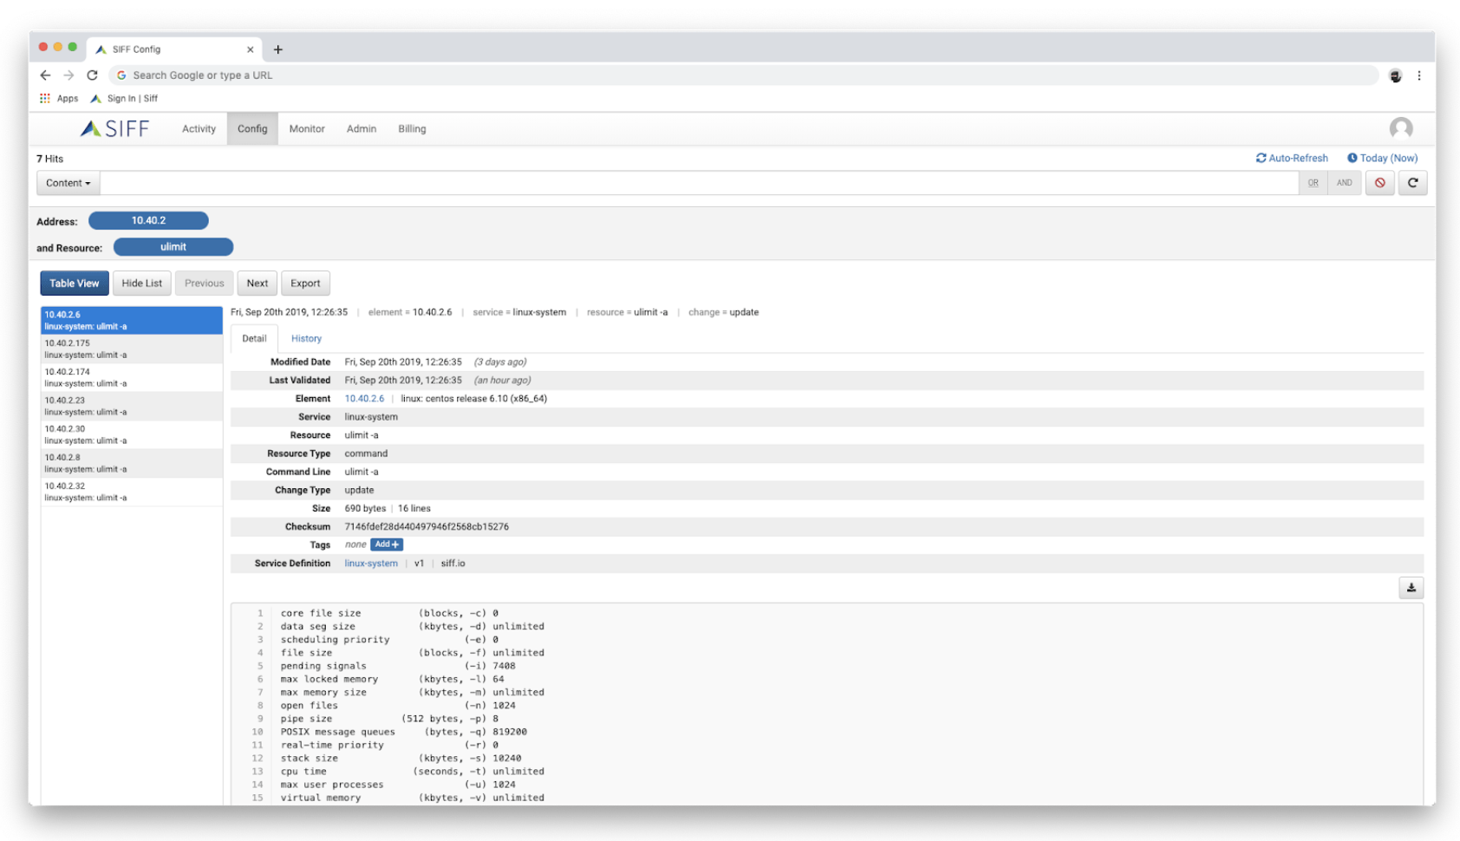This screenshot has height=841, width=1460.
Task: Open a new browser tab
Action: click(278, 49)
